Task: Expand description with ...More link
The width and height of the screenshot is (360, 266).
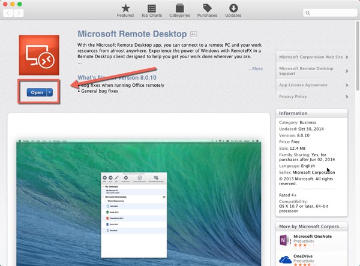Action: pyautogui.click(x=256, y=68)
